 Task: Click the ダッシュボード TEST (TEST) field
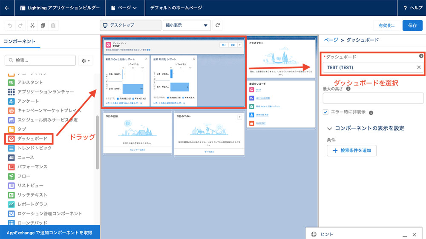click(x=373, y=67)
